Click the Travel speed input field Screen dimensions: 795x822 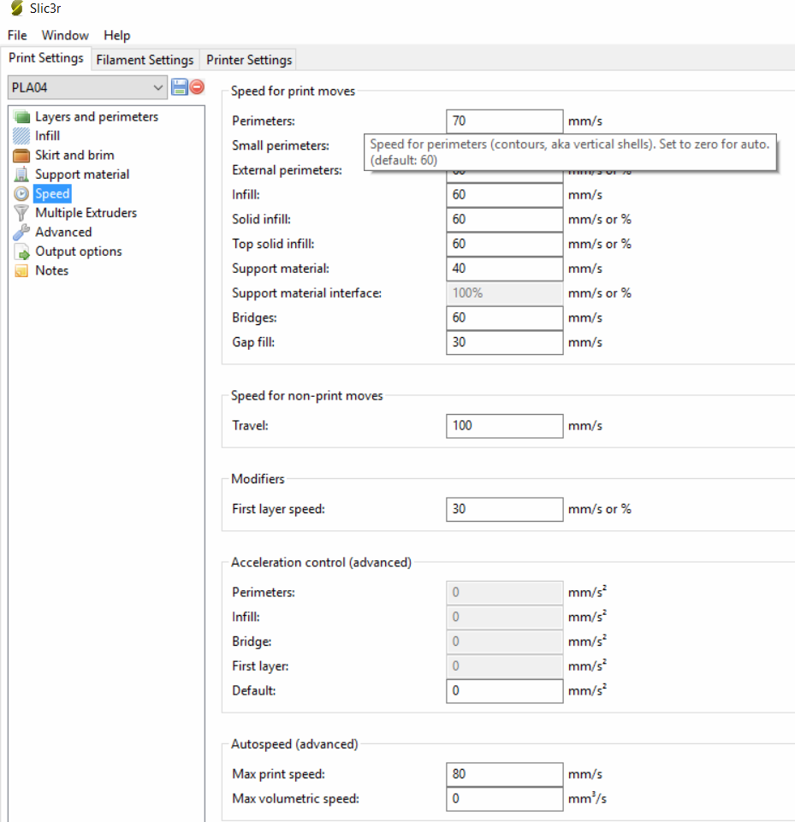pos(504,426)
